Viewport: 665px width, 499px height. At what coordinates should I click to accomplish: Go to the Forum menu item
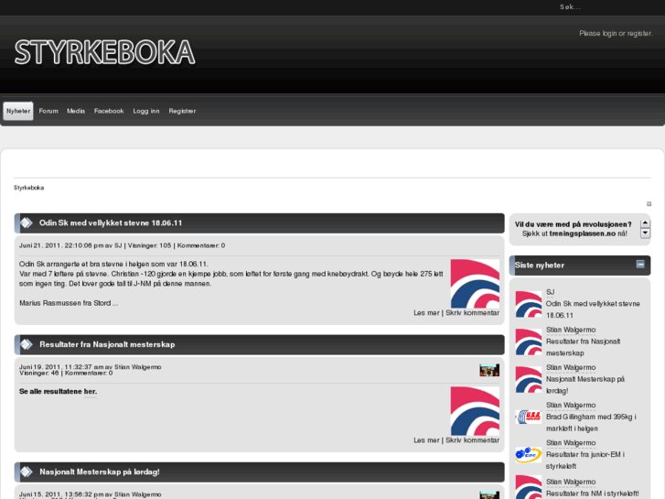click(48, 112)
